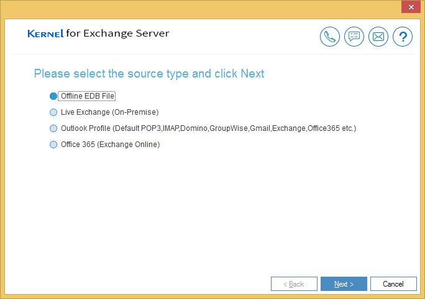Pick the Office 365 (Exchange Online) radio button
Screen dimensions: 425x299
tap(53, 145)
